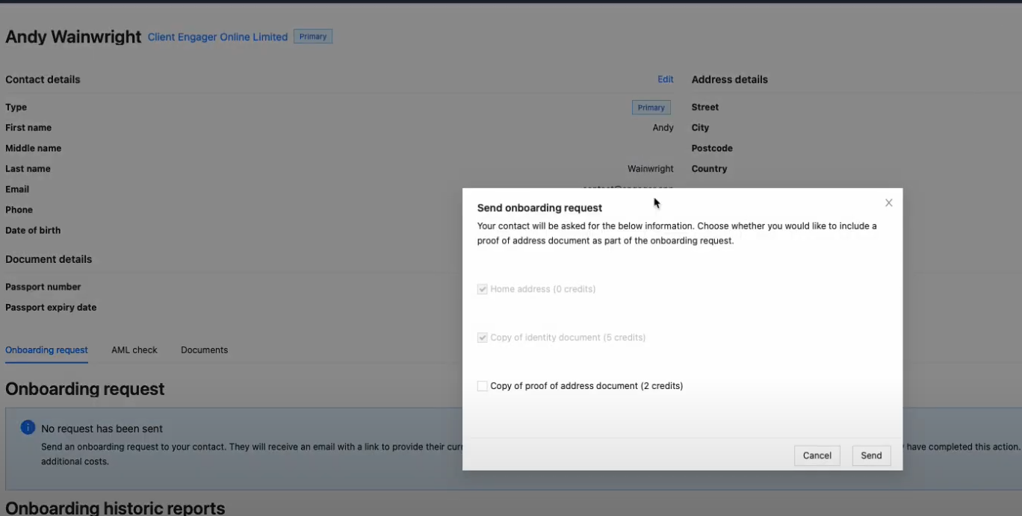This screenshot has width=1022, height=516.
Task: Click the Copy of identity document checkbox
Action: pos(483,338)
